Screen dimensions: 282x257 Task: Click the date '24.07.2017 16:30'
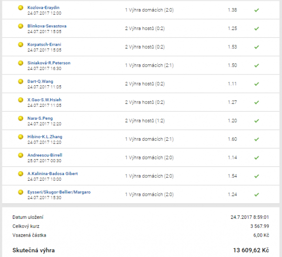[44, 69]
